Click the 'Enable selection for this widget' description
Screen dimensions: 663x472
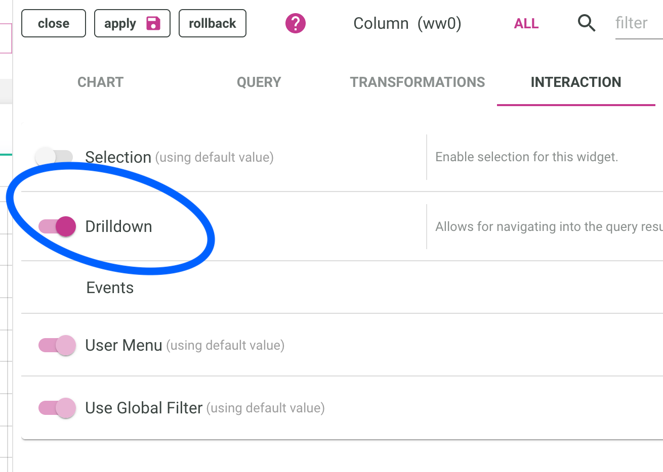[x=526, y=157]
